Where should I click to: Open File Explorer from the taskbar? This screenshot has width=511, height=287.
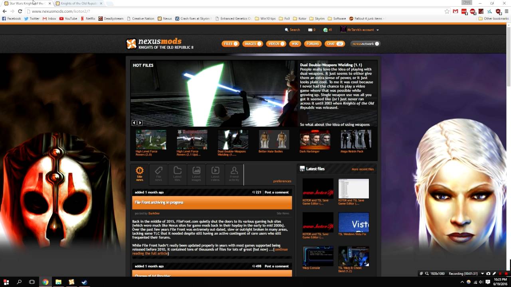click(x=58, y=282)
